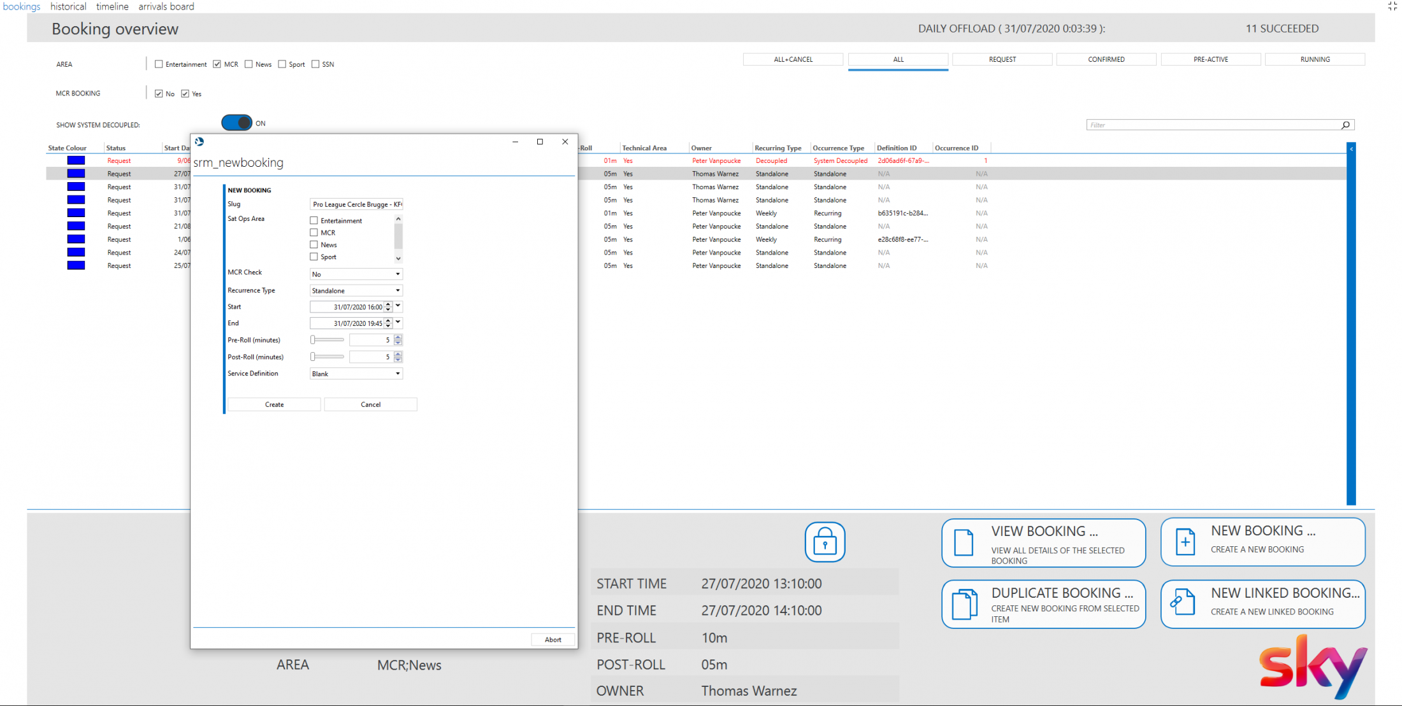Screen dimensions: 1402x706
Task: Increase Pre-Roll minutes with up arrow
Action: point(398,337)
